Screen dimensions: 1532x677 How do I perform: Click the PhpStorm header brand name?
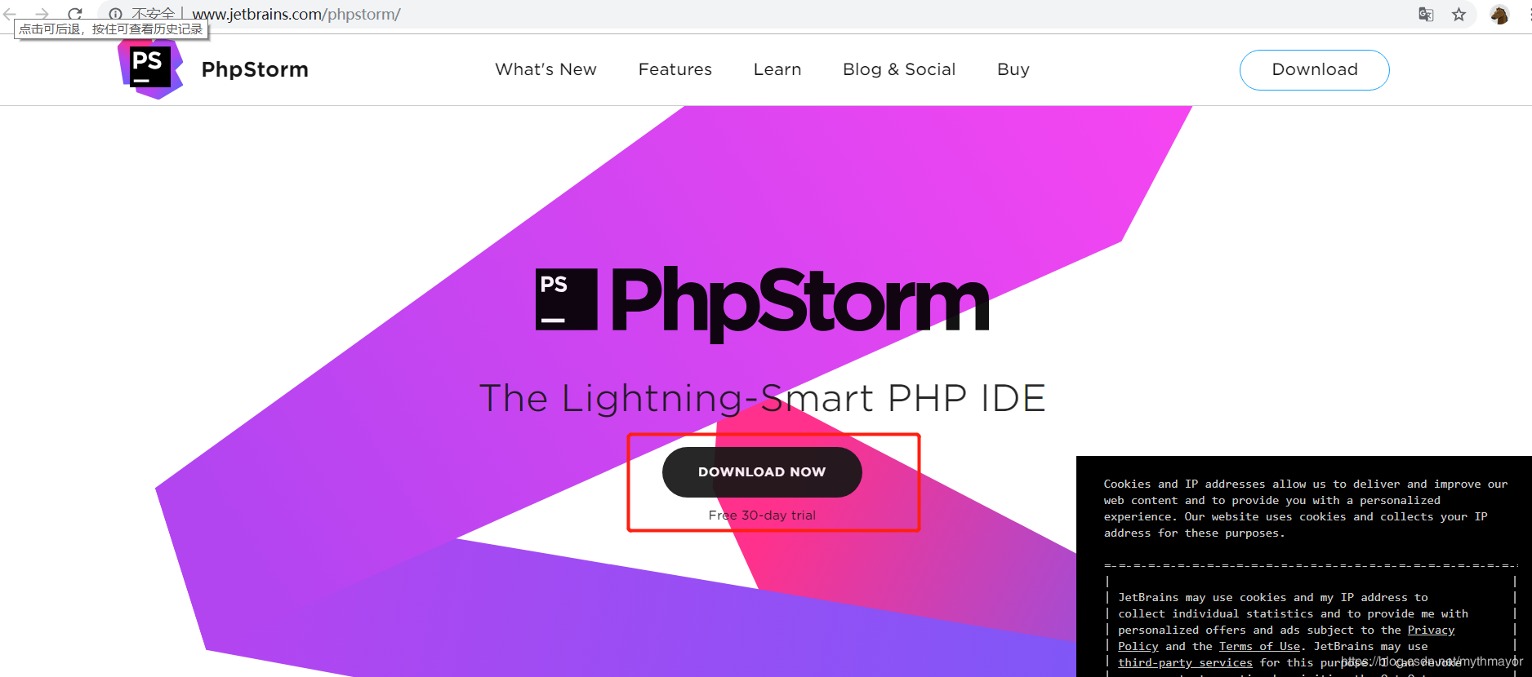pos(255,69)
